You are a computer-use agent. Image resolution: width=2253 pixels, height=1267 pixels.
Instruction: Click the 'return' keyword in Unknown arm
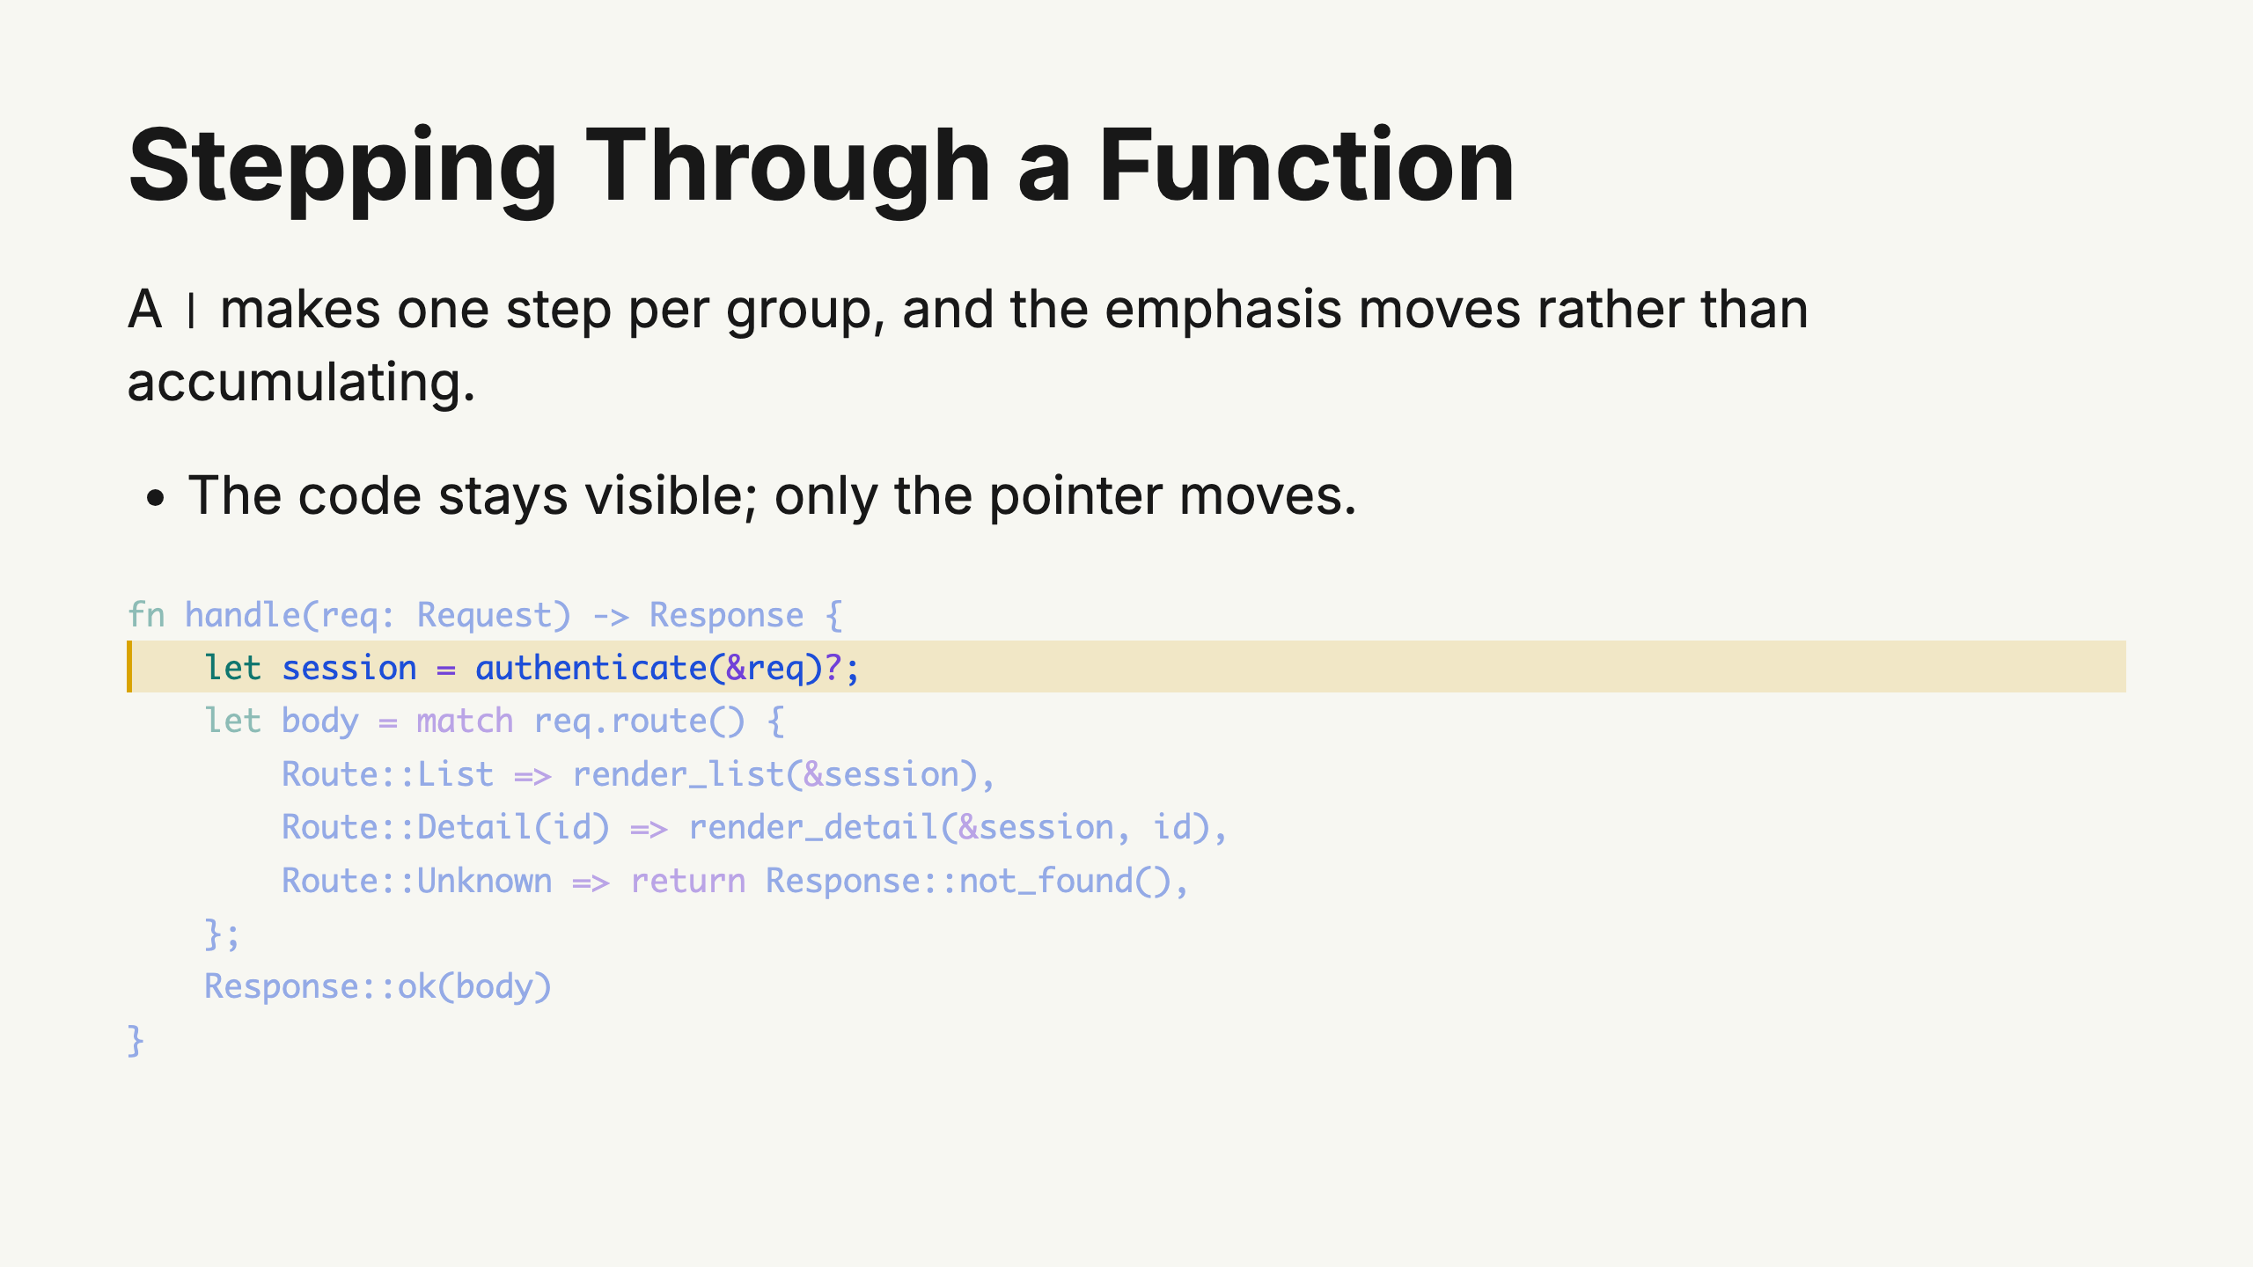coord(688,881)
